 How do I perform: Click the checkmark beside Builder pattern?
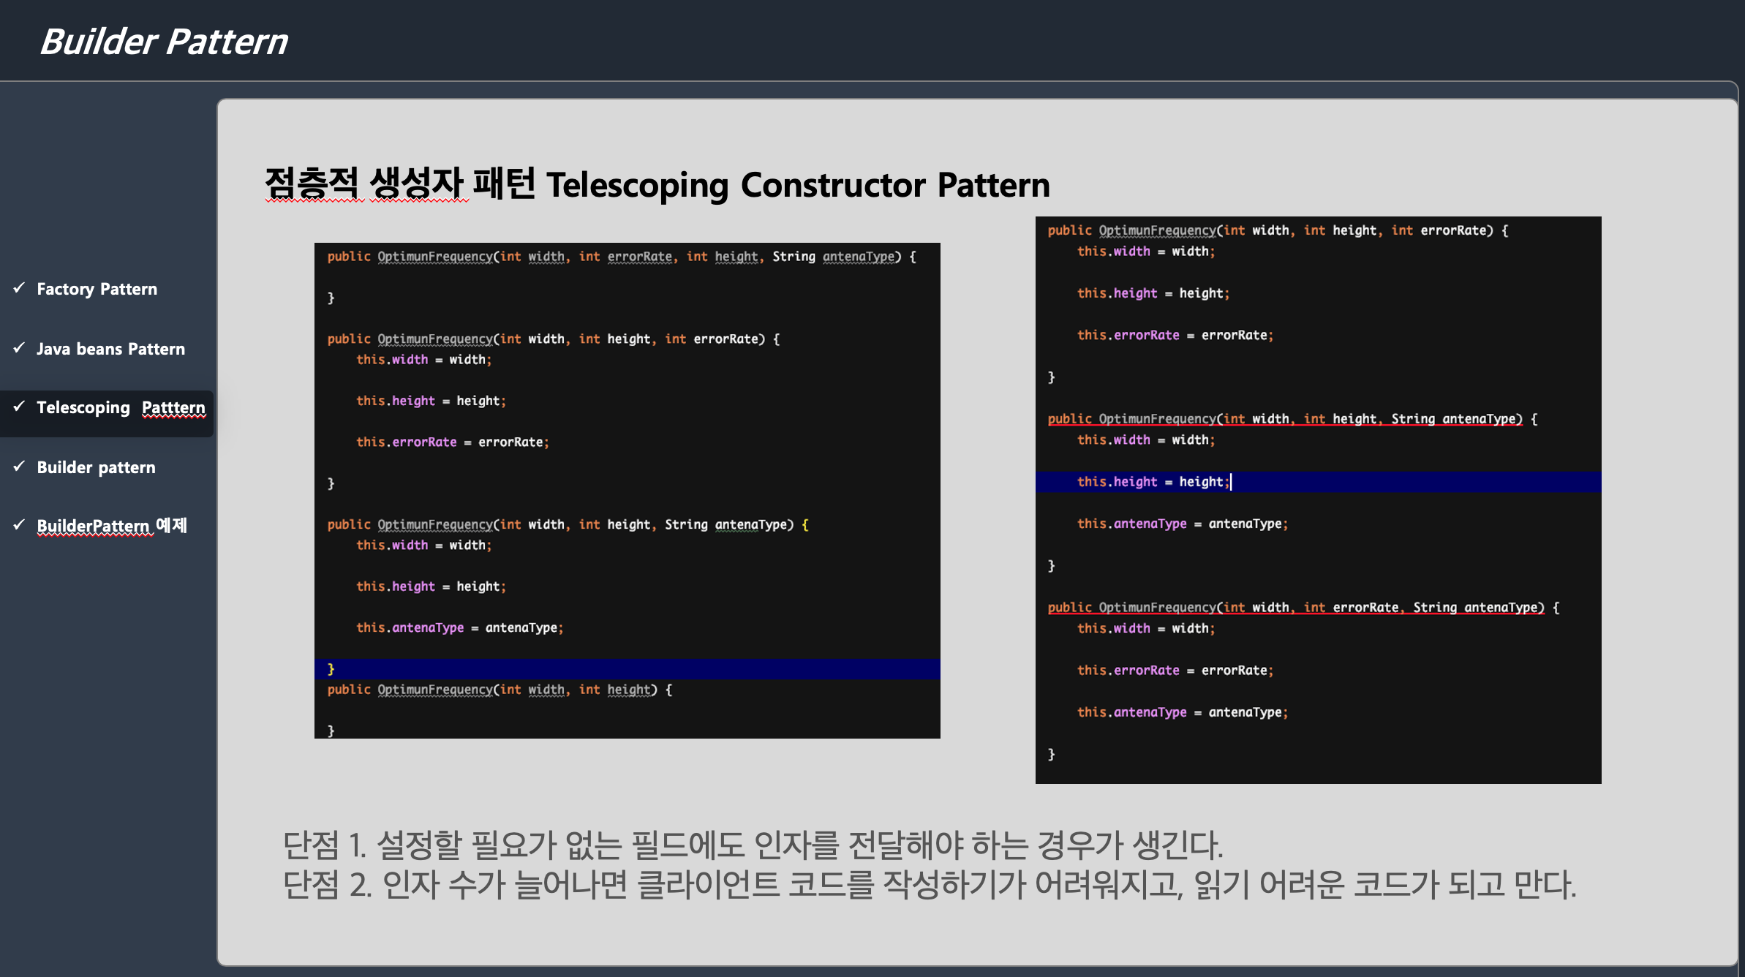pyautogui.click(x=19, y=467)
